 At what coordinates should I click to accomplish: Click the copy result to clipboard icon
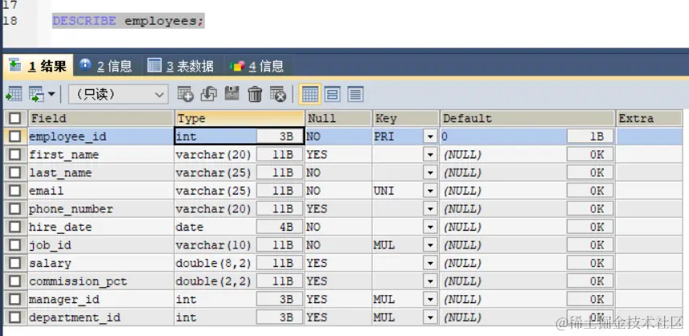tap(36, 94)
